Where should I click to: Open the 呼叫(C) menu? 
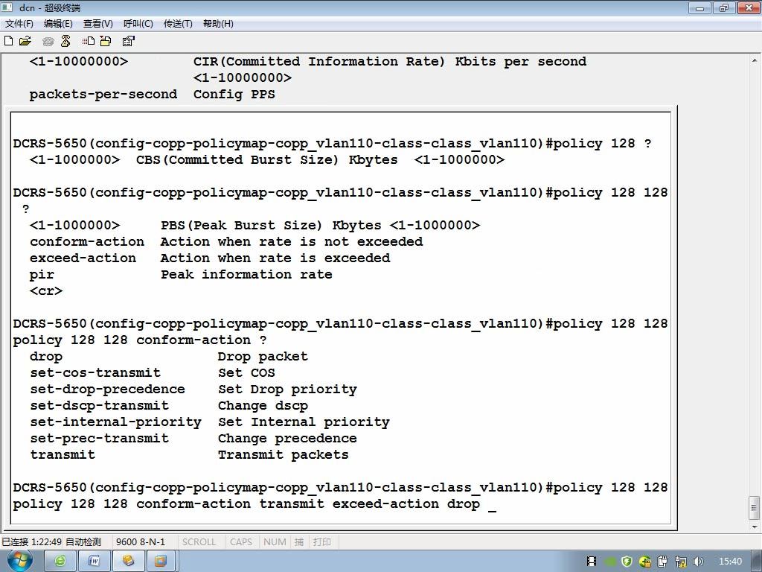[138, 23]
